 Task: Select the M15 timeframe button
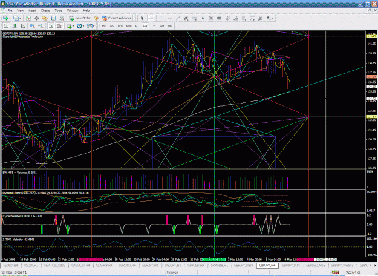120,26
